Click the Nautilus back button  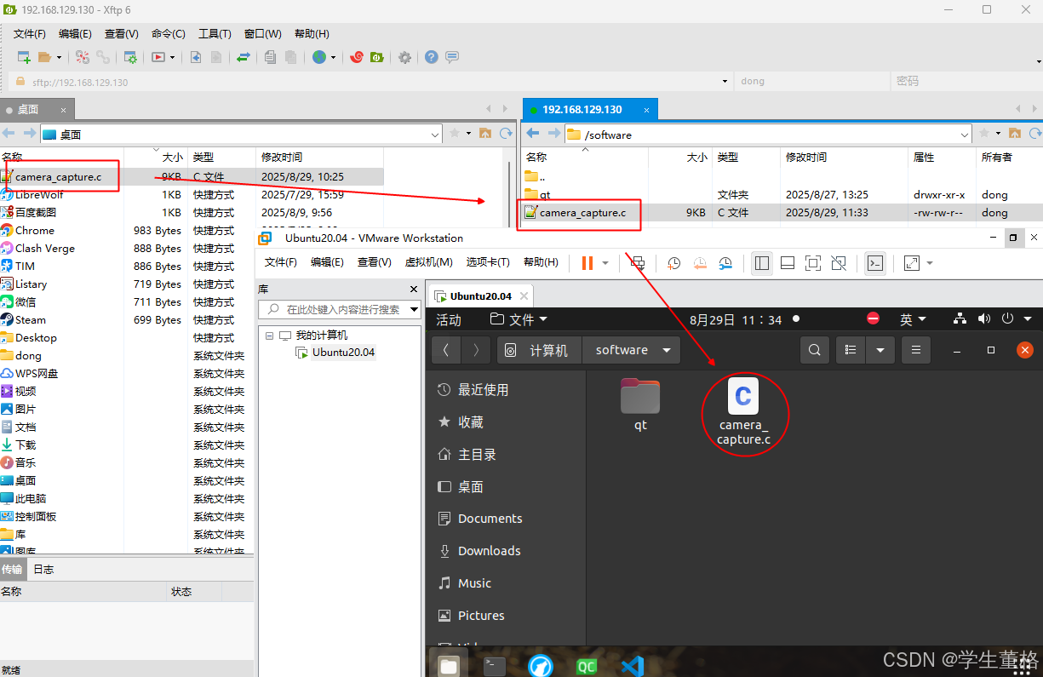pos(446,350)
